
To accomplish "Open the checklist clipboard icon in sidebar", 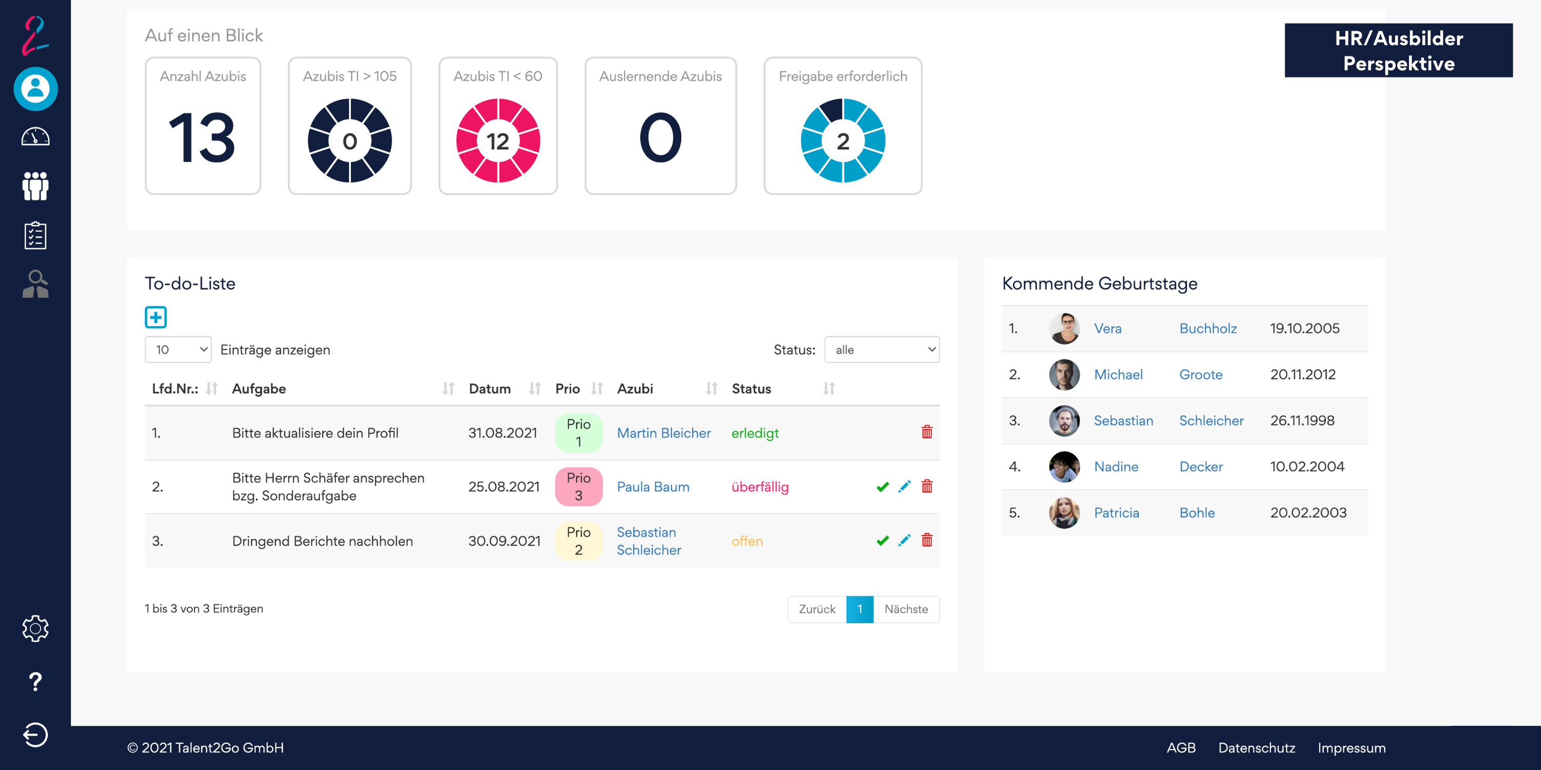I will [x=35, y=235].
